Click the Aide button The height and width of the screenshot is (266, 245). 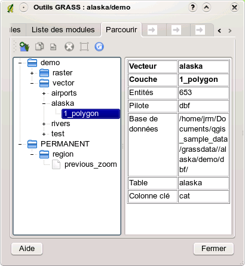pyautogui.click(x=27, y=249)
